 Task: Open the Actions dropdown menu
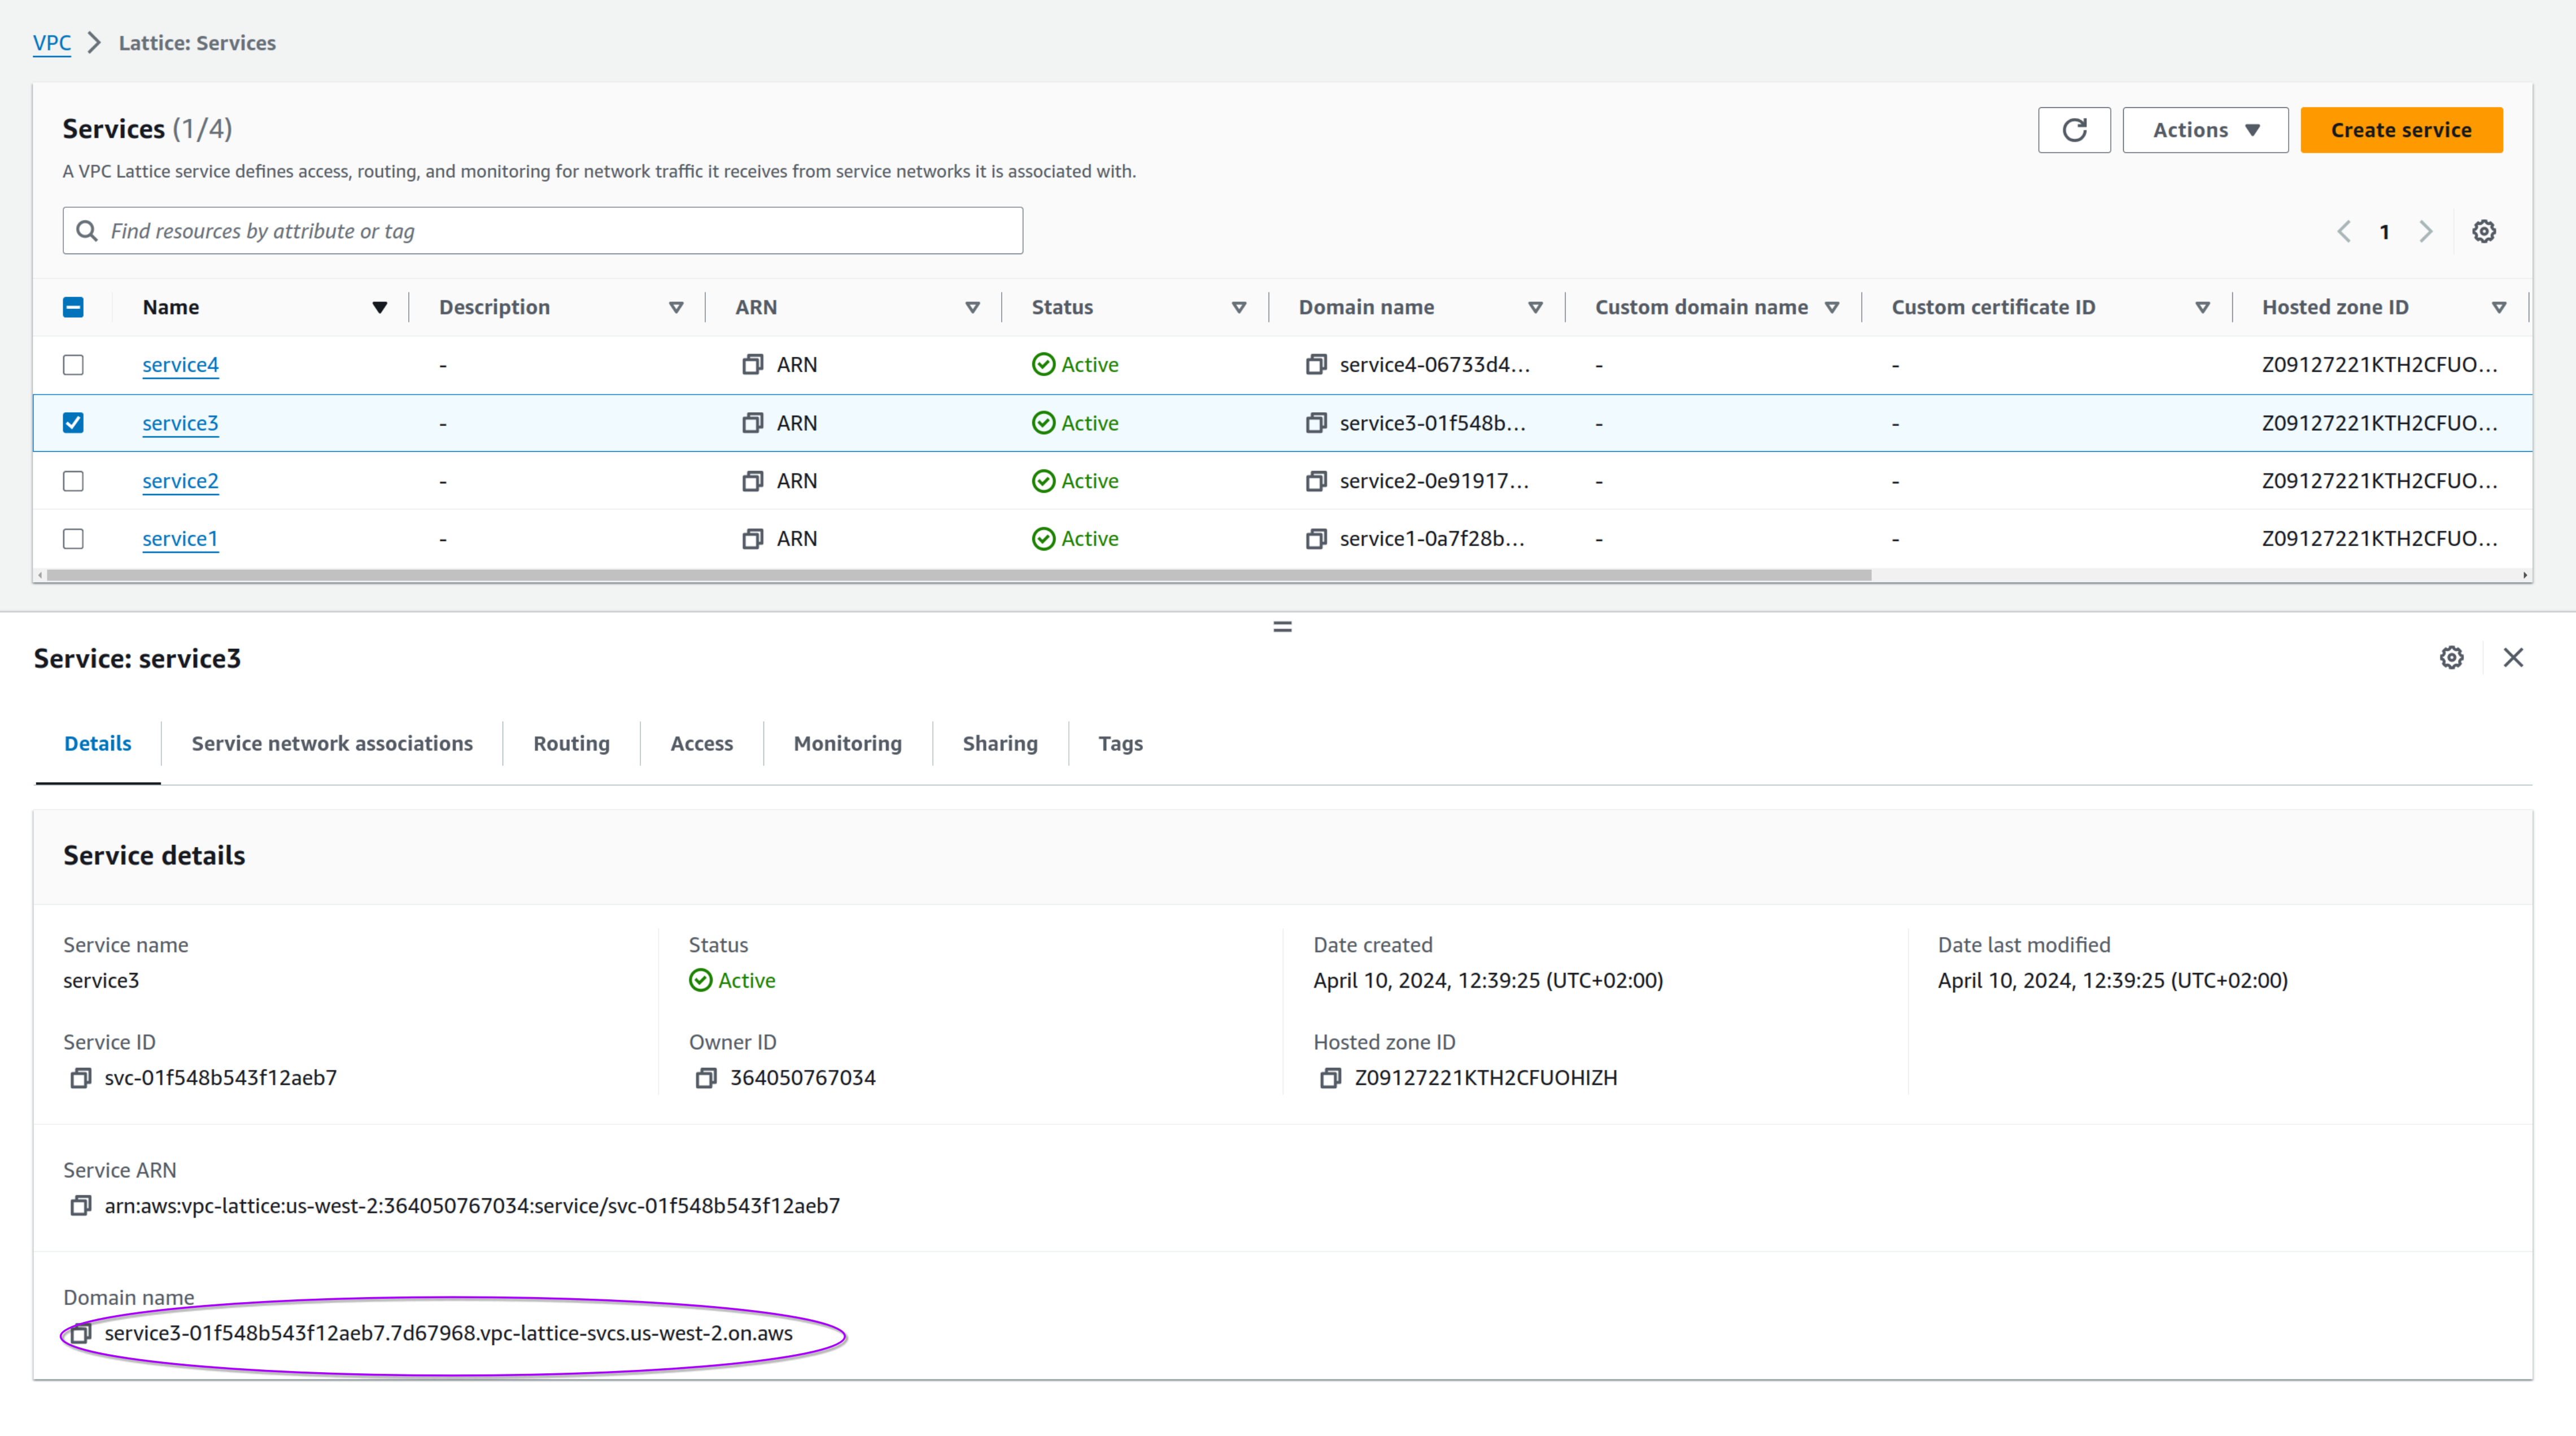[2205, 130]
